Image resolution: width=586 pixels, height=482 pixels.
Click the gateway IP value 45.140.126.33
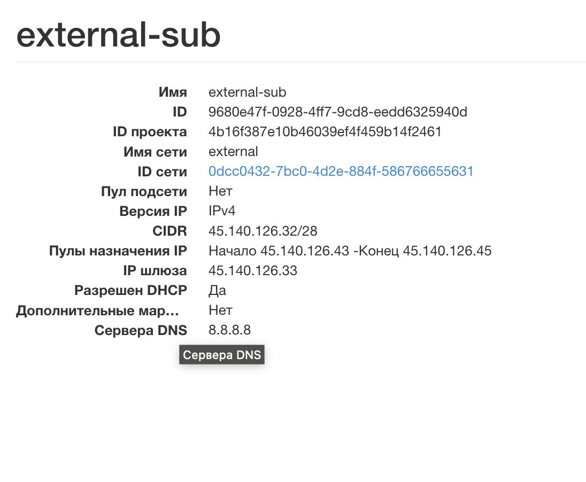coord(252,270)
